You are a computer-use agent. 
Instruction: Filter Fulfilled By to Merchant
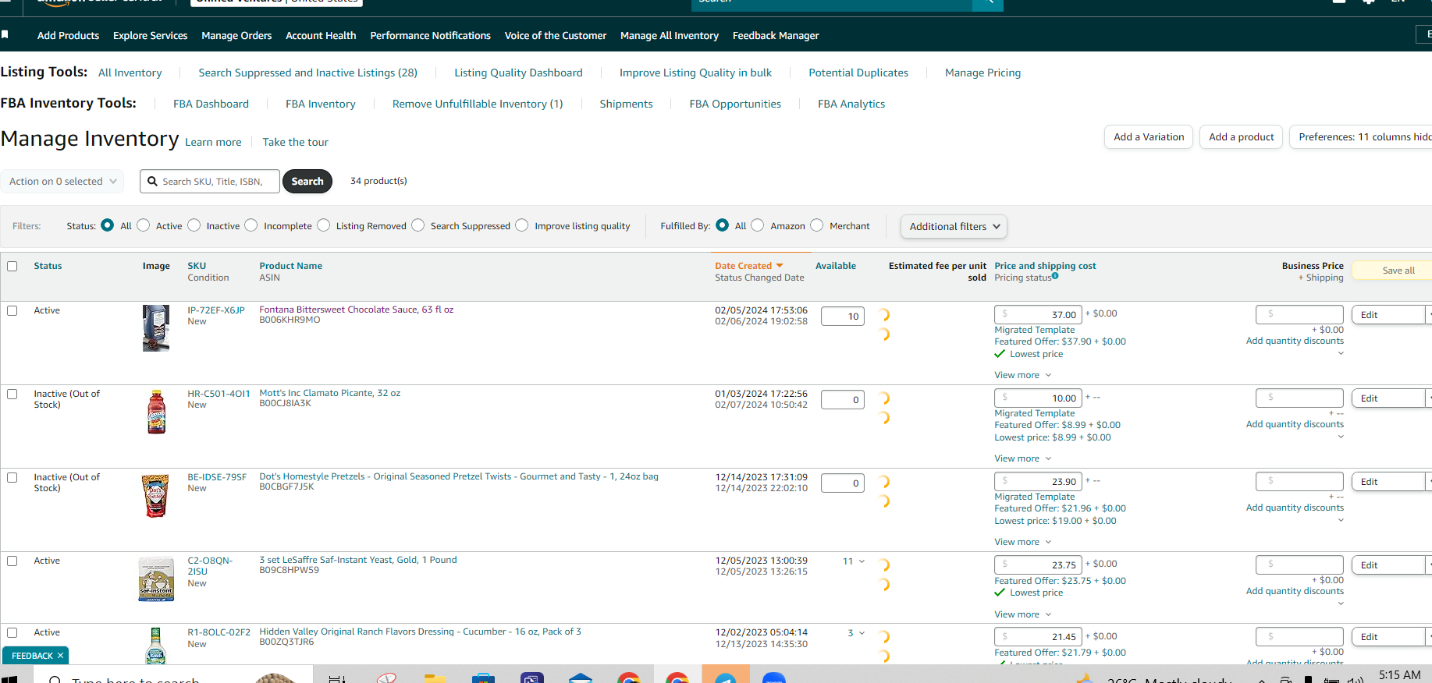pyautogui.click(x=817, y=225)
